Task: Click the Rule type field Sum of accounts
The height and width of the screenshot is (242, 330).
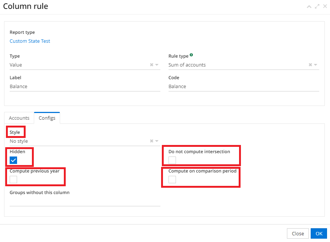Action: (x=244, y=65)
